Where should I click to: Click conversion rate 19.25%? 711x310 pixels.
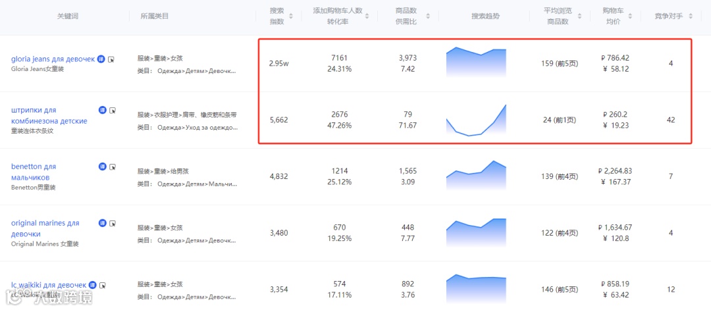point(339,238)
